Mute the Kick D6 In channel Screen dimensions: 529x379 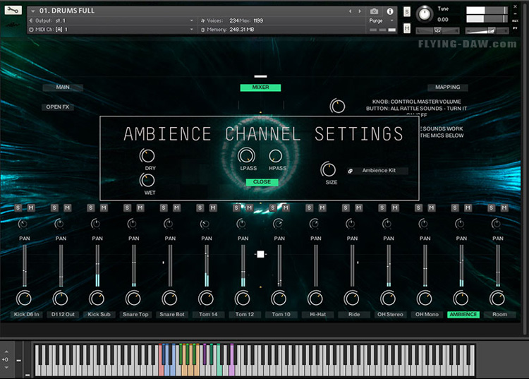[x=31, y=207]
